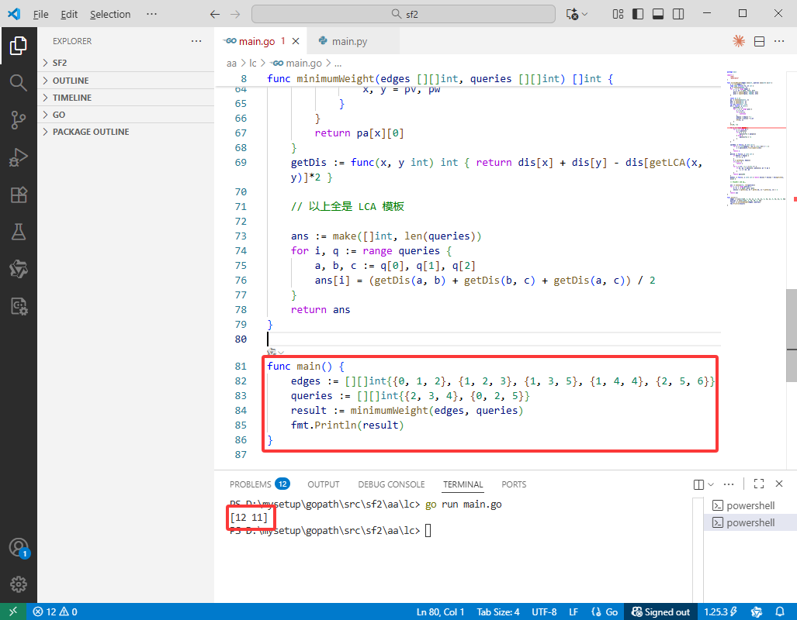This screenshot has width=797, height=620.
Task: Toggle the secondary side bar
Action: point(678,14)
